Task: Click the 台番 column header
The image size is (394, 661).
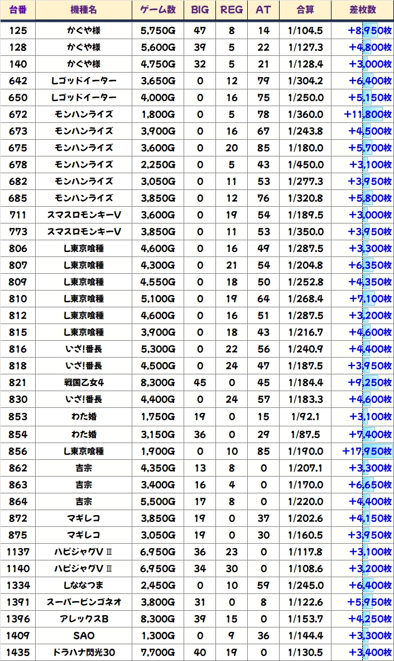Action: pyautogui.click(x=18, y=9)
